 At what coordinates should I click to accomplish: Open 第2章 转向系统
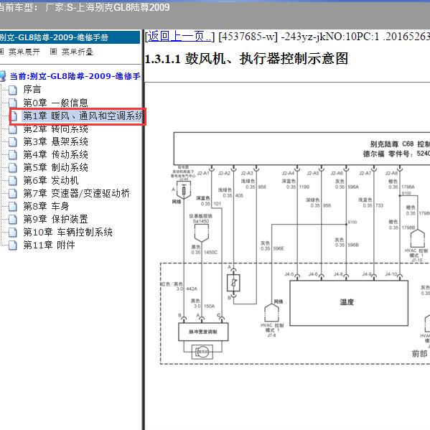pos(55,129)
